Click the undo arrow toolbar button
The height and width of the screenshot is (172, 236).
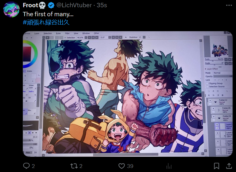pos(47,38)
